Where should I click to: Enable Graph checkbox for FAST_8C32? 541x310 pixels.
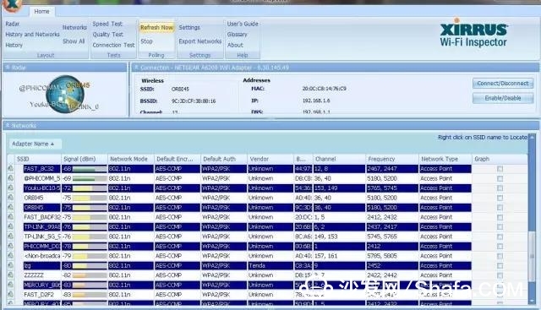500,169
